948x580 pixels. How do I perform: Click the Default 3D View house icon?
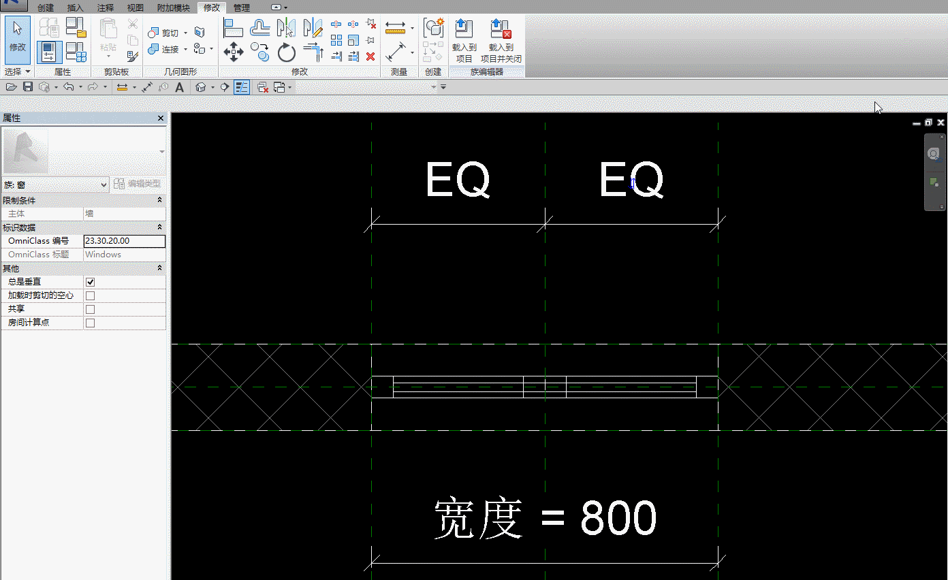pyautogui.click(x=201, y=87)
